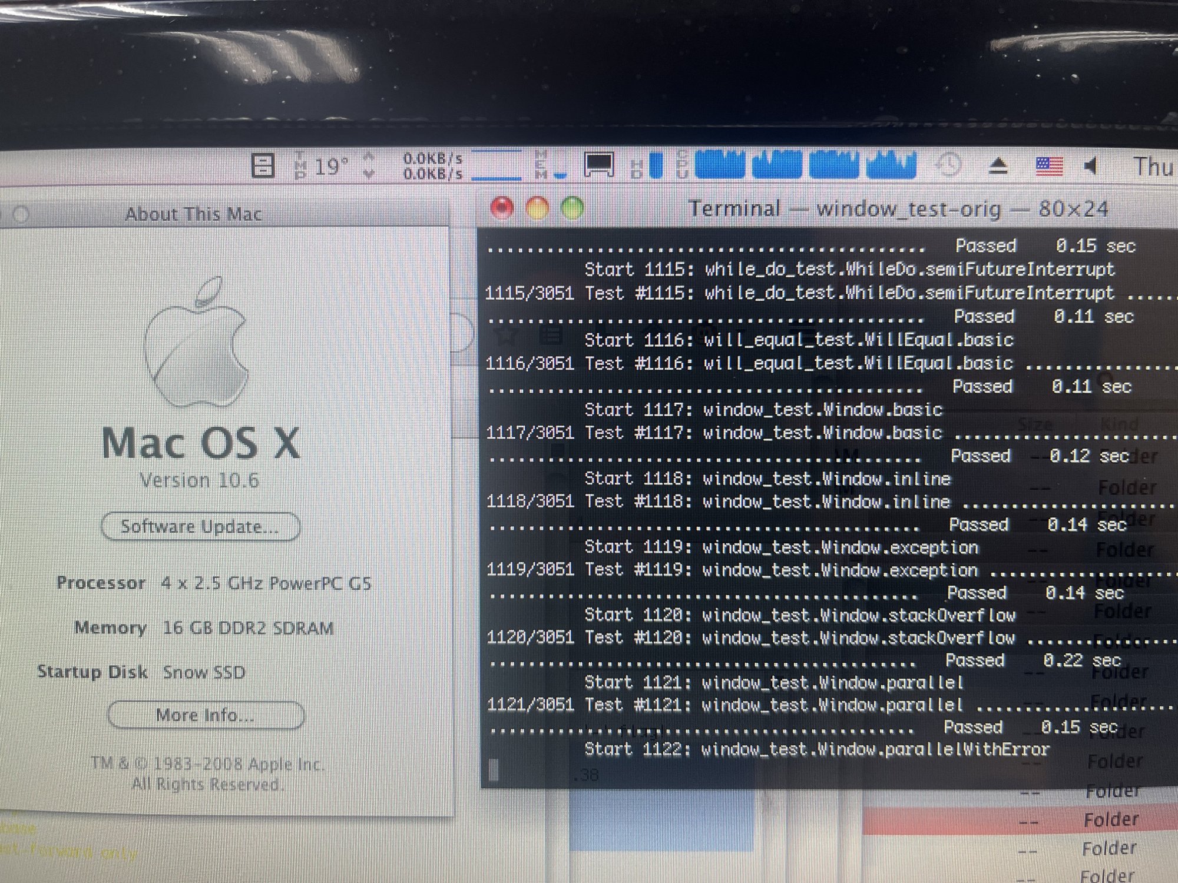Click the window list icon left of temperature

tap(263, 165)
